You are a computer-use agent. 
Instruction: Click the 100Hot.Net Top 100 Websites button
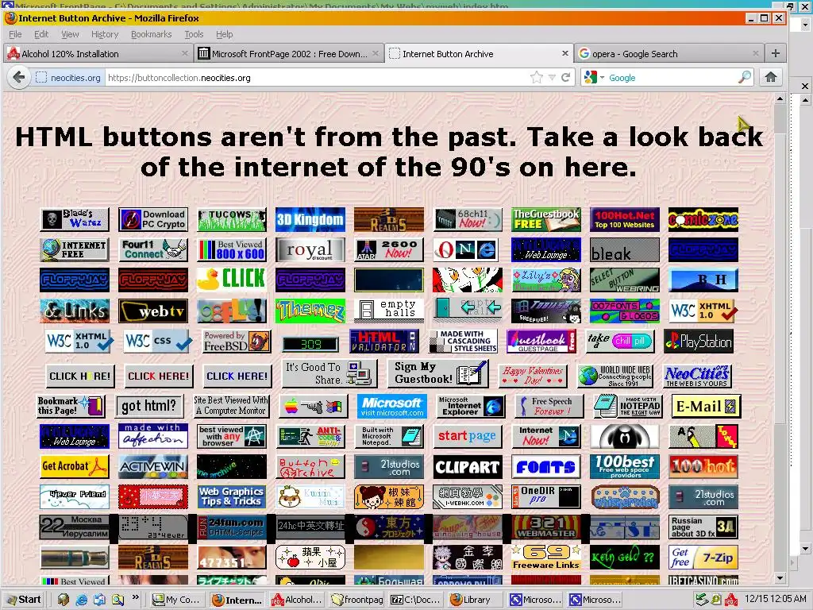625,219
